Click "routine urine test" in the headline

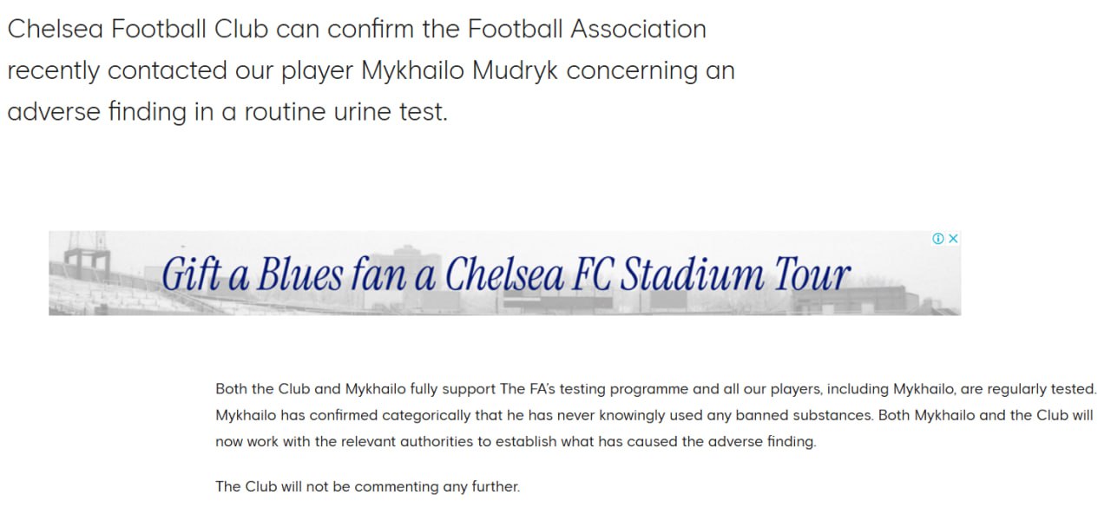click(345, 112)
